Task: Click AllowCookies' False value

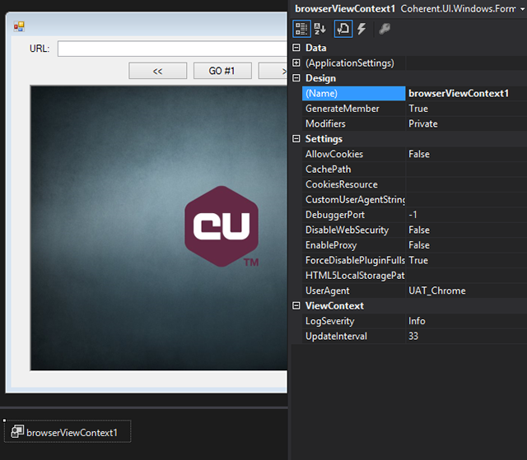Action: click(467, 154)
